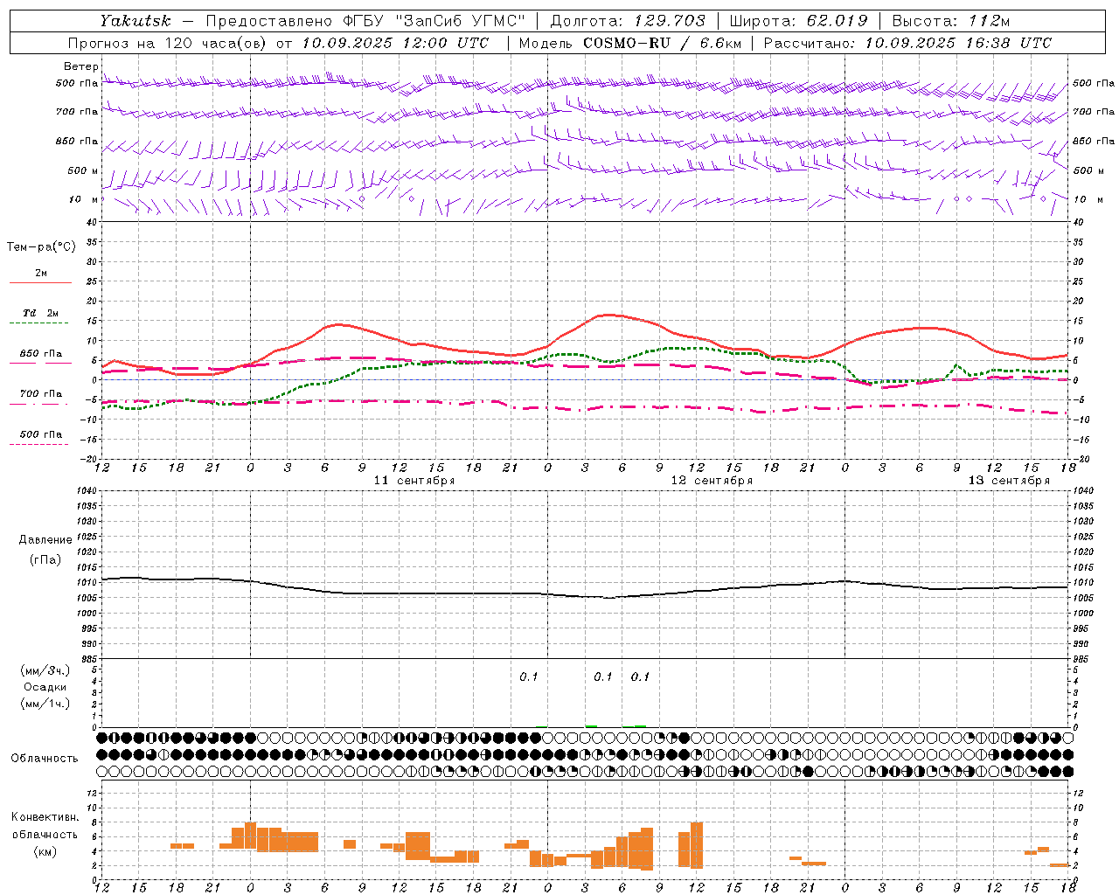Click the "Давление" panel label
The width and height of the screenshot is (1119, 895).
tap(45, 540)
